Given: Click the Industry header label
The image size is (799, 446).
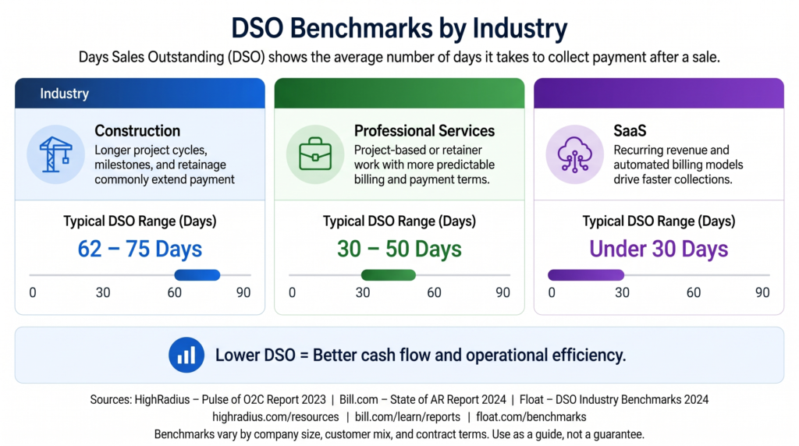Looking at the screenshot, I should [65, 94].
